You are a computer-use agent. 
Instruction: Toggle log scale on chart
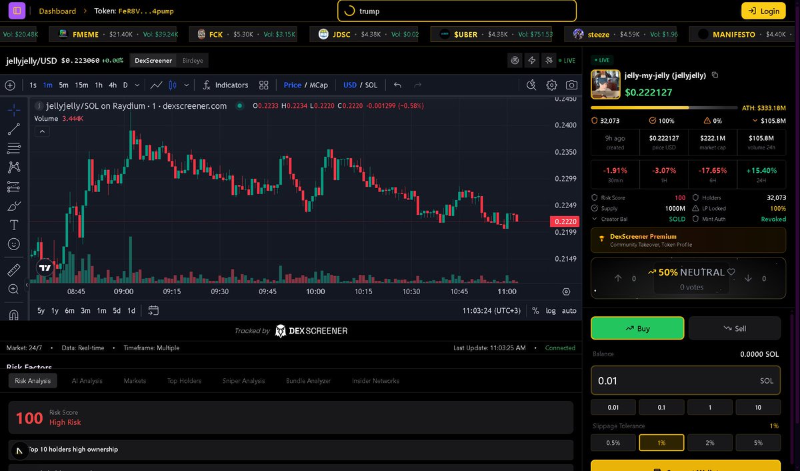pos(551,310)
